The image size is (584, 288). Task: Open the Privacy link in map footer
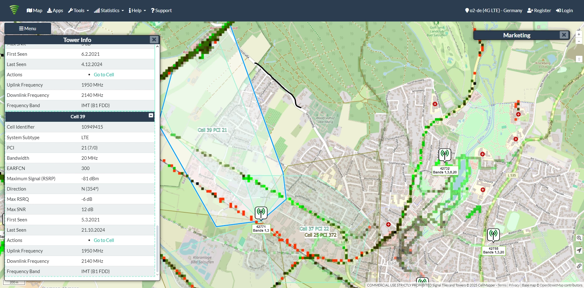514,285
